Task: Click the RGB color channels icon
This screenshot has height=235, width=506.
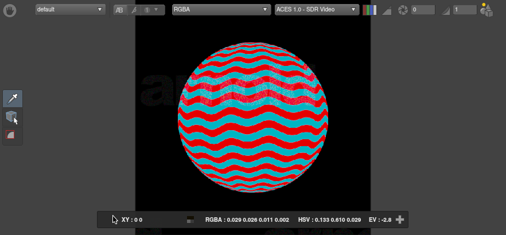Action: (x=369, y=10)
